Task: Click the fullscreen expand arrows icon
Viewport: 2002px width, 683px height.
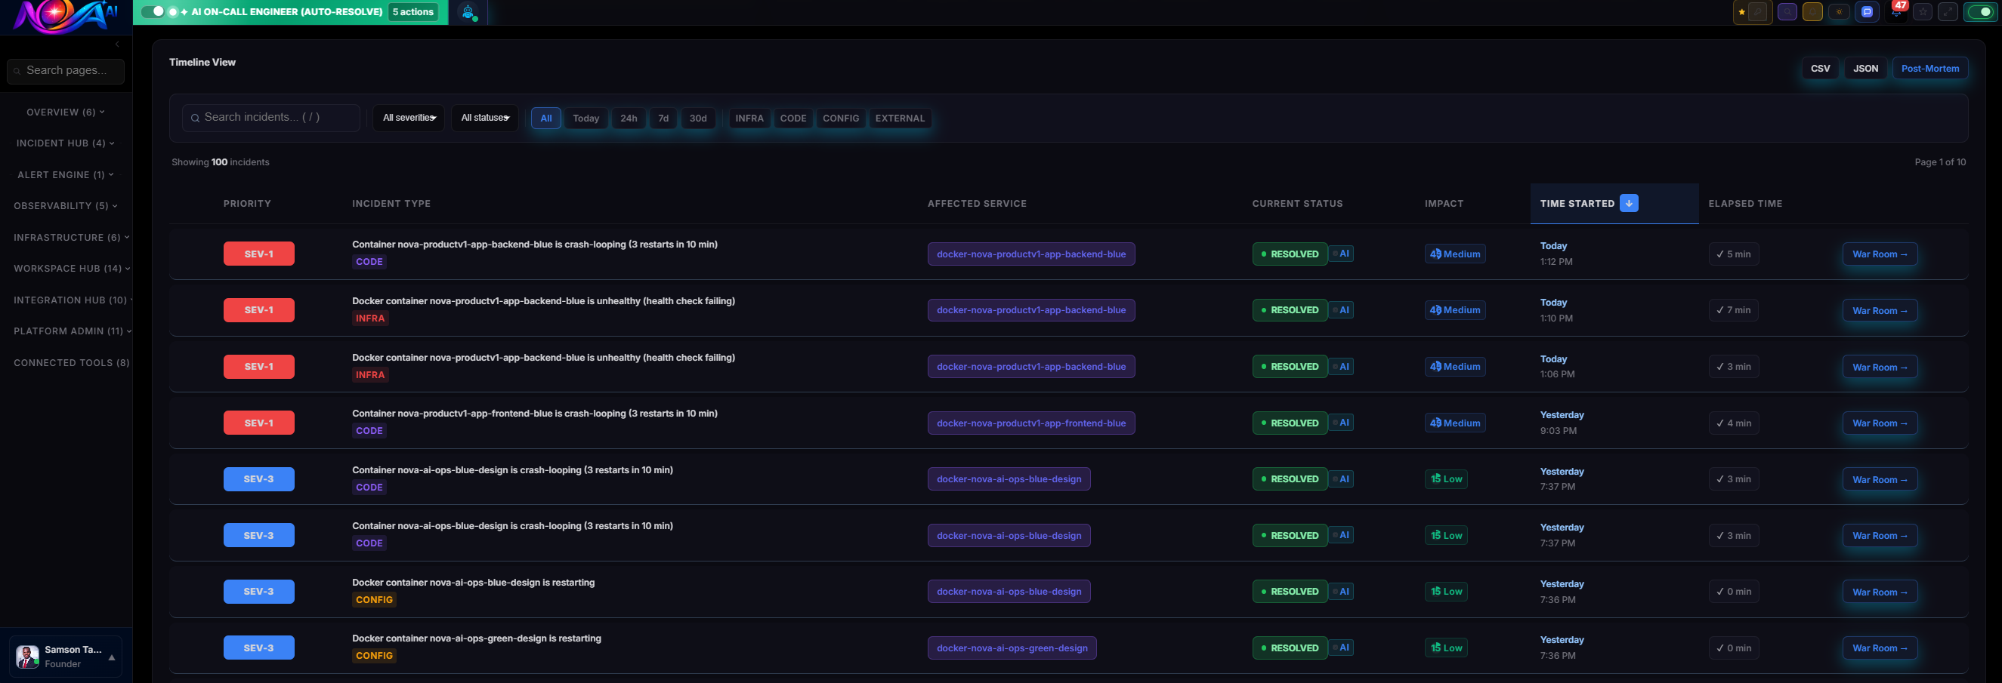Action: pyautogui.click(x=1948, y=12)
